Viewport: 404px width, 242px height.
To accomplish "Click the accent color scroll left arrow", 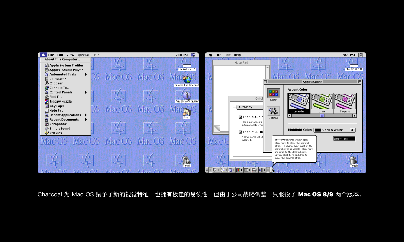I will tap(289, 116).
